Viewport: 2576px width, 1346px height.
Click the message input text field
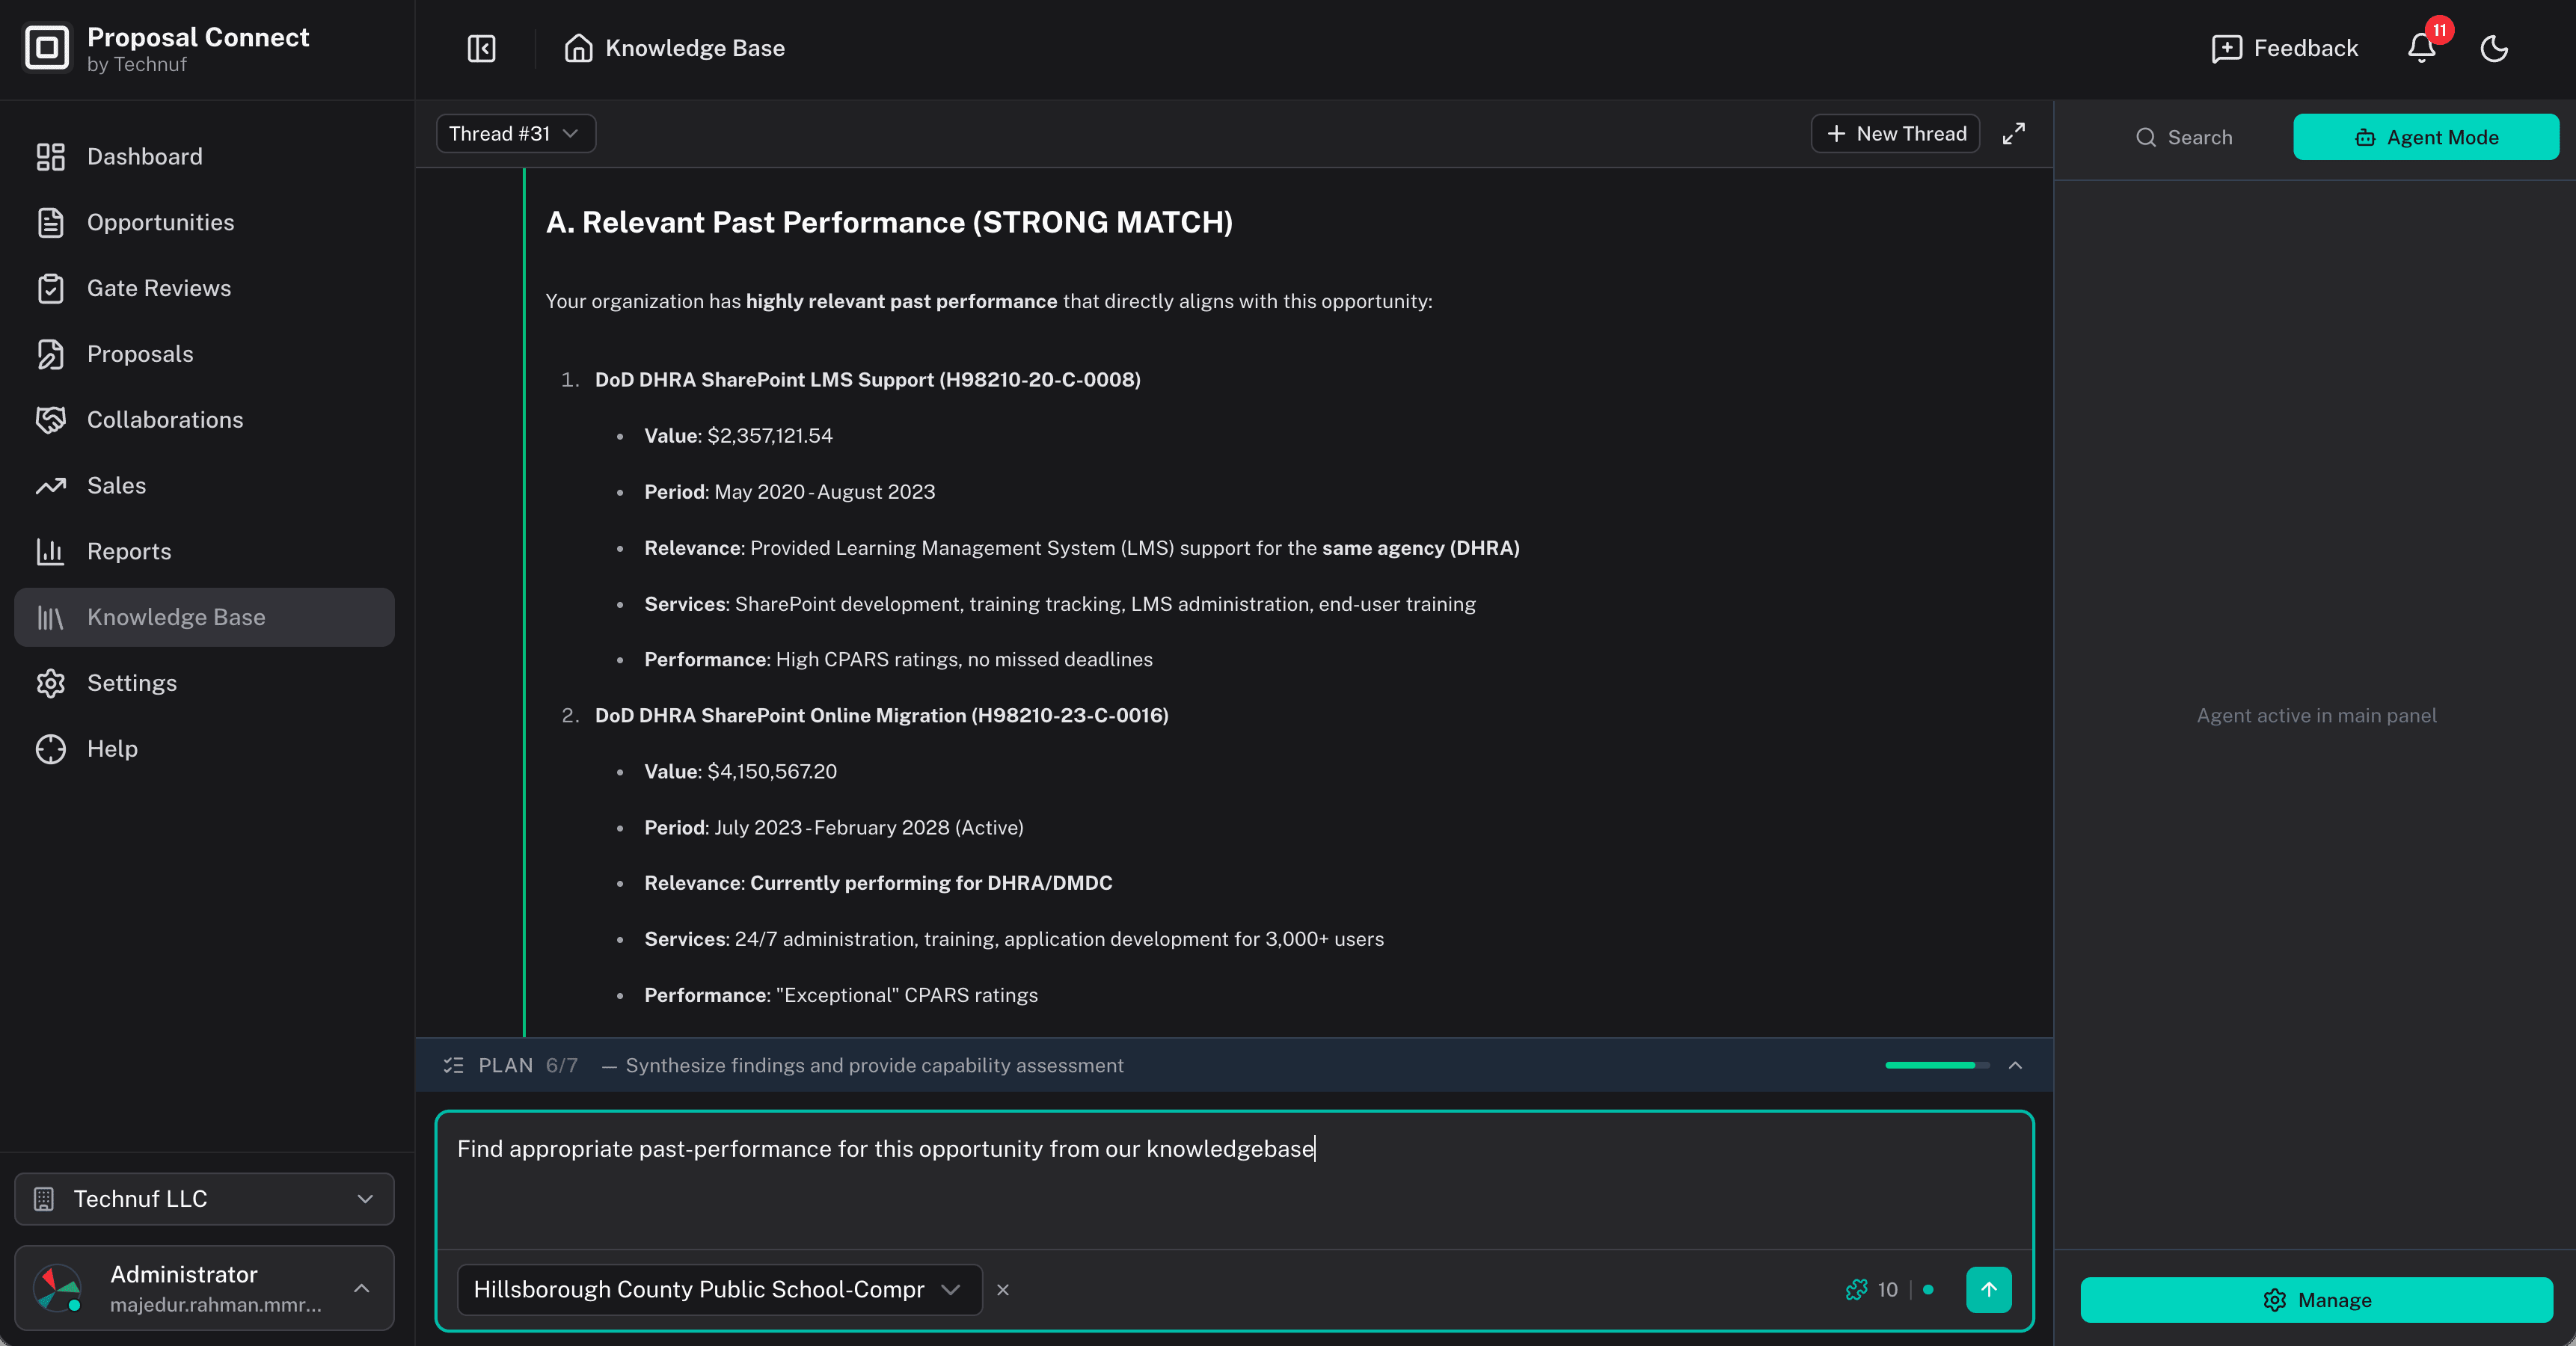1233,1180
